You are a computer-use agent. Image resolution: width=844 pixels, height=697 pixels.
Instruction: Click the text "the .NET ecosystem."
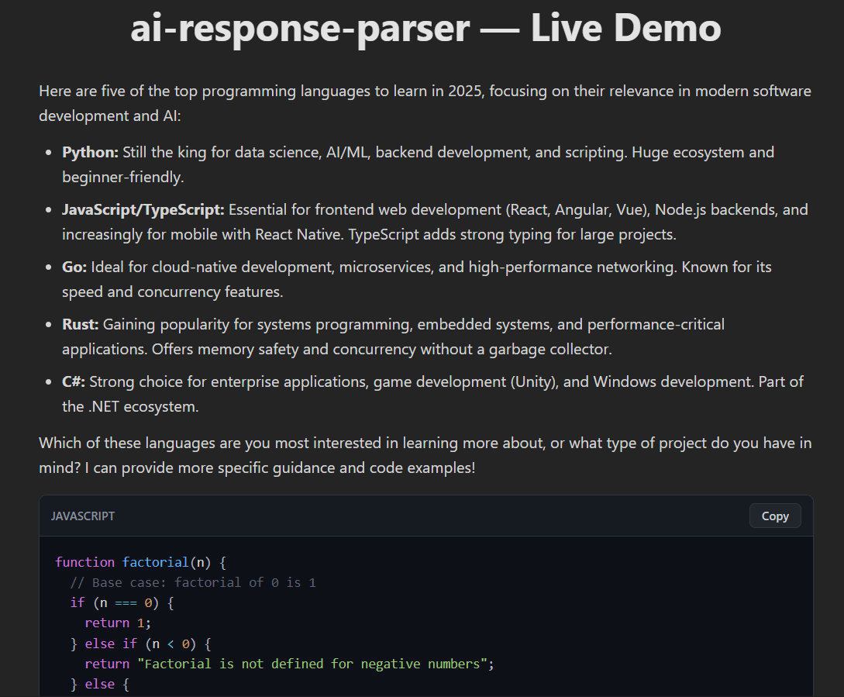130,407
